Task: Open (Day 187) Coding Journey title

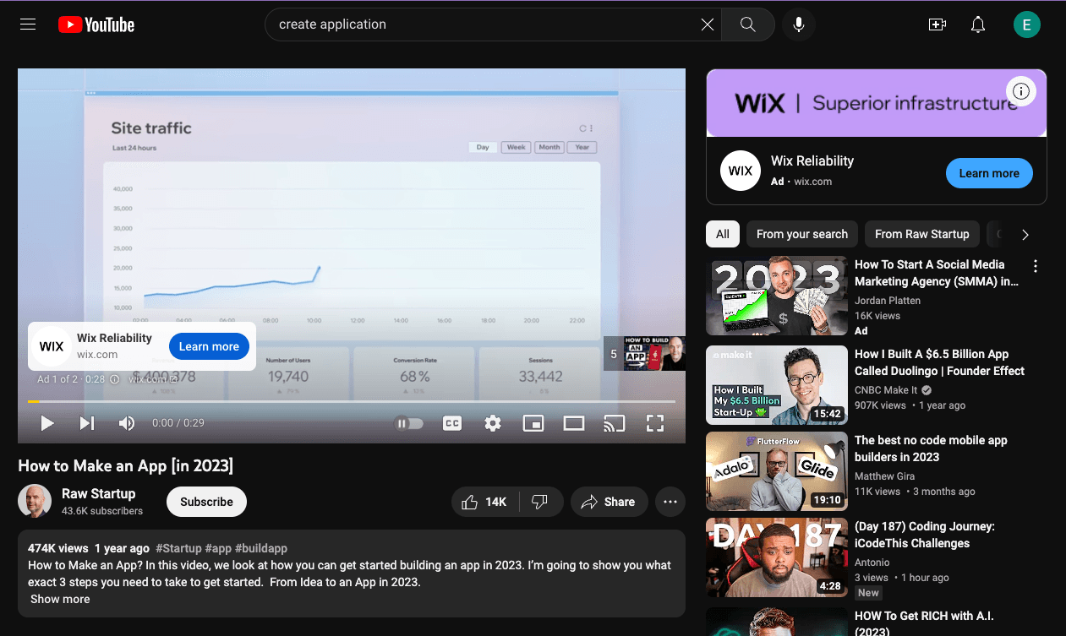Action: 925,535
